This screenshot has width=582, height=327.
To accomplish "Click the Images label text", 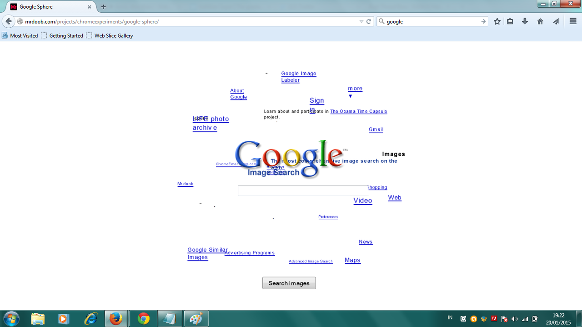I will tap(393, 154).
